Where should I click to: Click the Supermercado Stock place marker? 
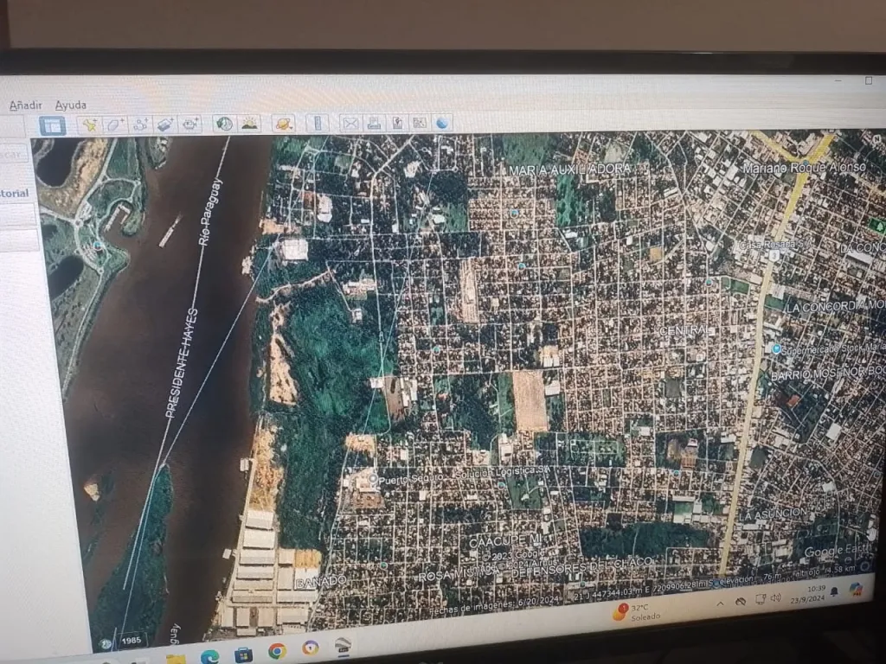[776, 349]
